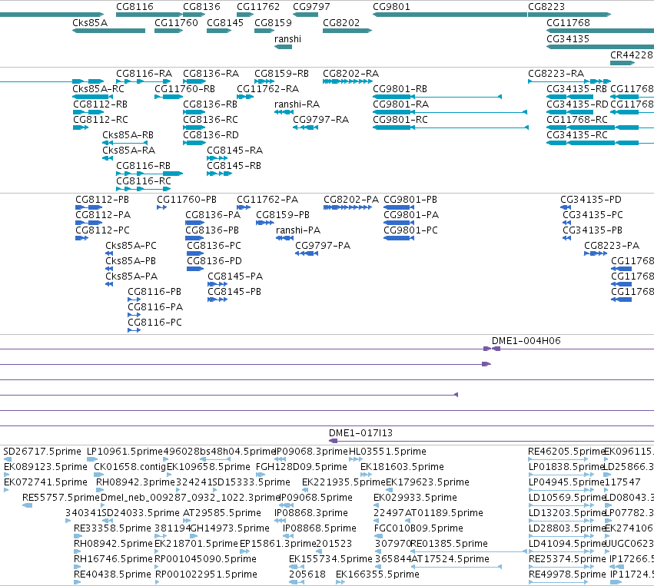The image size is (654, 586).
Task: Click the CG8145-RA transcript label
Action: 235,150
